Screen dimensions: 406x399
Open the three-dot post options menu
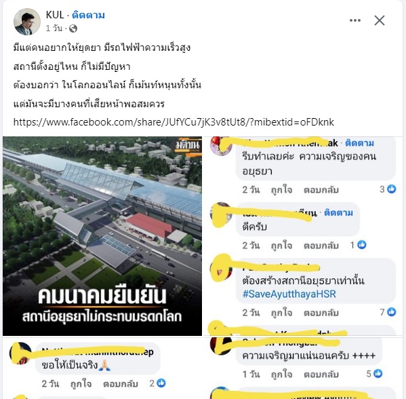pyautogui.click(x=354, y=20)
